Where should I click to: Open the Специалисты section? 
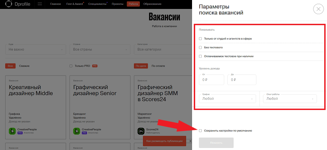click(97, 4)
